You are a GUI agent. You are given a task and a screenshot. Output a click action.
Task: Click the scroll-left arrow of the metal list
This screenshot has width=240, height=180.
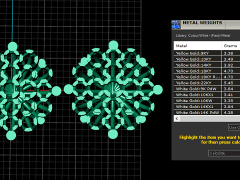177,118
